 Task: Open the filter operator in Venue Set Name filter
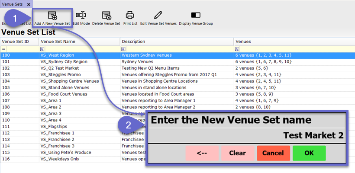point(42,49)
